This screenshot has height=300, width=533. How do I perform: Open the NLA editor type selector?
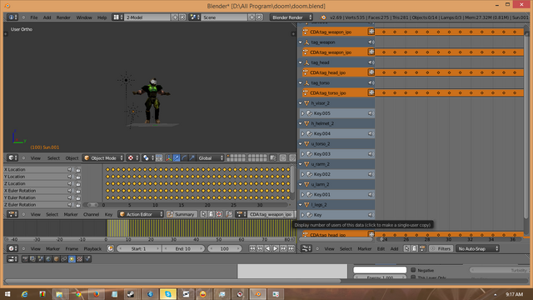306,248
